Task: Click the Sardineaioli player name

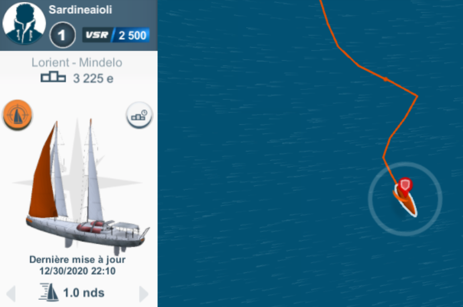Action: pos(80,10)
